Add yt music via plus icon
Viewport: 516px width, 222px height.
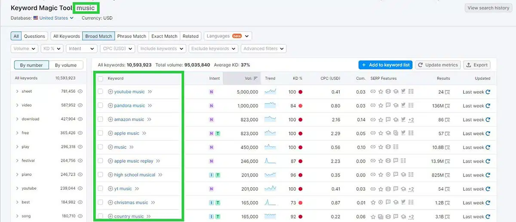(111, 189)
